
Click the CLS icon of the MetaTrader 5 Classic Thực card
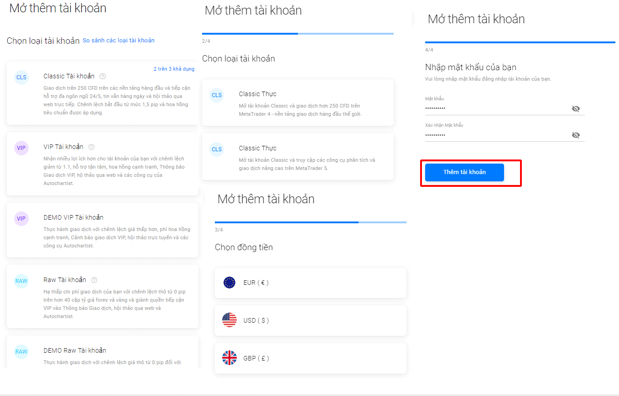217,149
